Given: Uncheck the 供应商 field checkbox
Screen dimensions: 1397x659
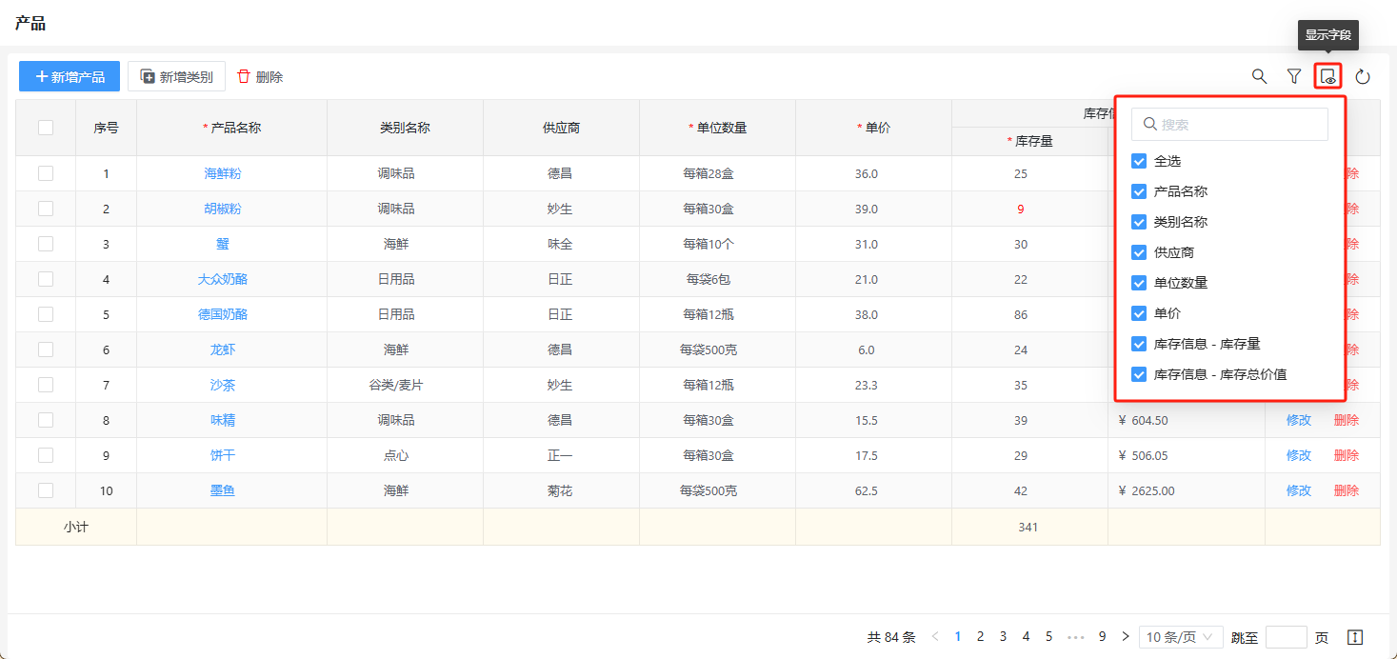Looking at the screenshot, I should click(x=1138, y=252).
